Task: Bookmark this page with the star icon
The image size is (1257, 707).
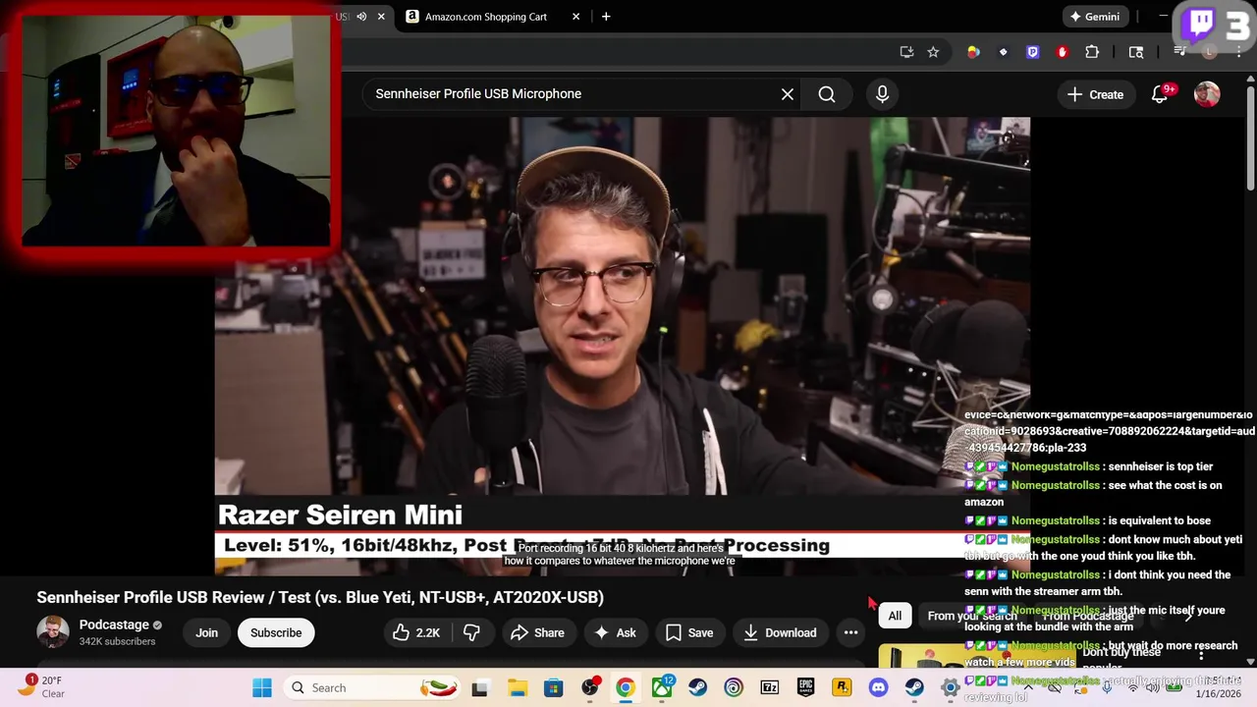Action: pos(933,52)
